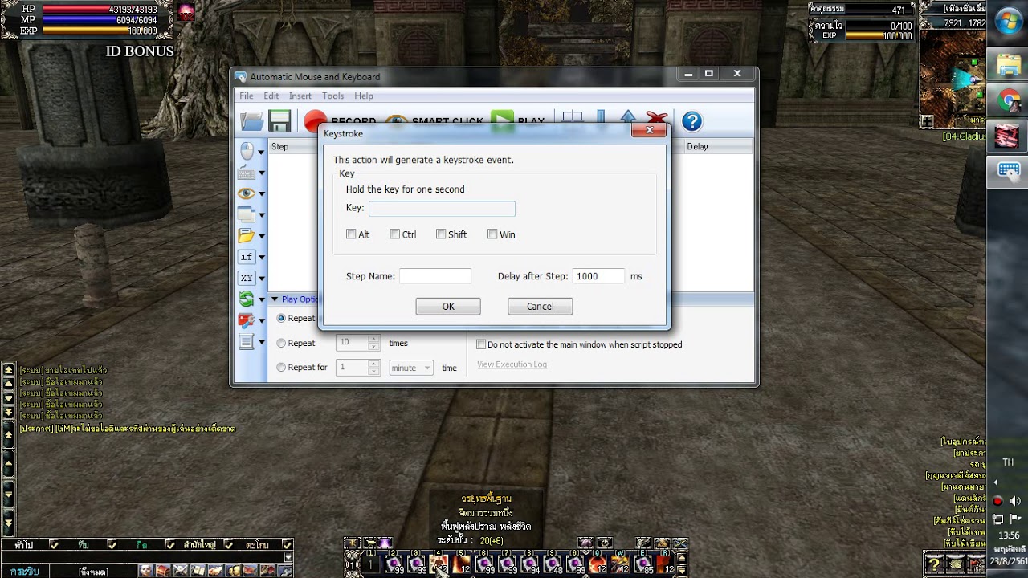
Task: Focus the Key input field
Action: click(442, 209)
